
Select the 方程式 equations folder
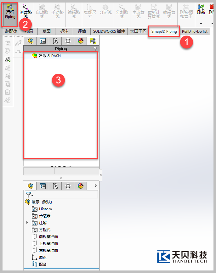[41, 230]
